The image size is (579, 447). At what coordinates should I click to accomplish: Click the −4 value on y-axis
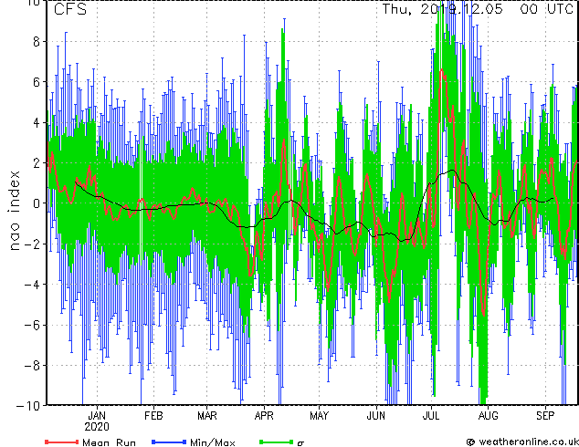click(x=32, y=285)
